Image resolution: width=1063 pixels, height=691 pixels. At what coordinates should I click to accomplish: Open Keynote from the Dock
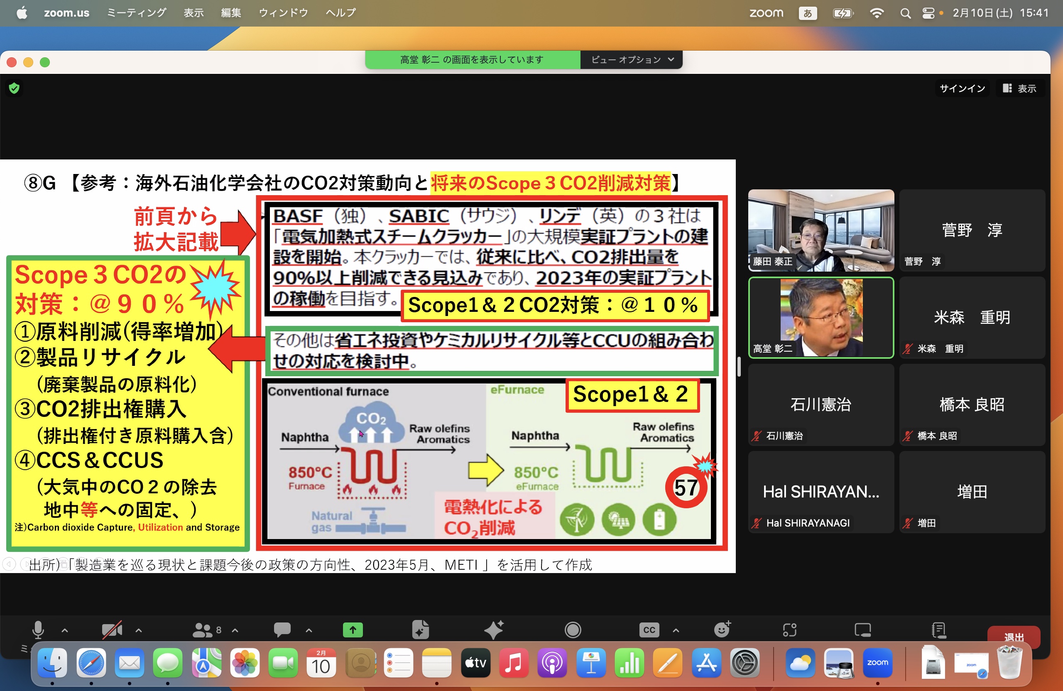pos(590,662)
